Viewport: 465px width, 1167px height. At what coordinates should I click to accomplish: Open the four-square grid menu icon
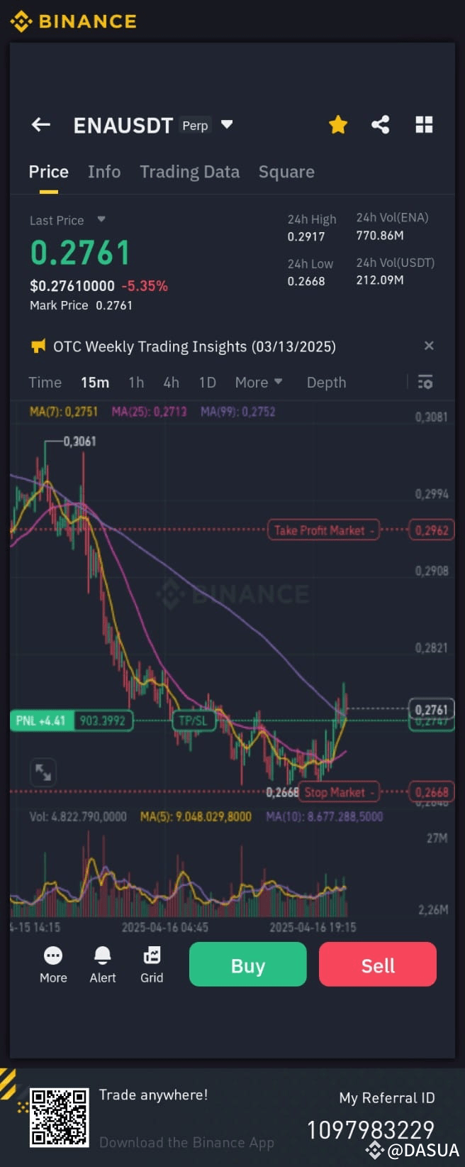[x=424, y=125]
